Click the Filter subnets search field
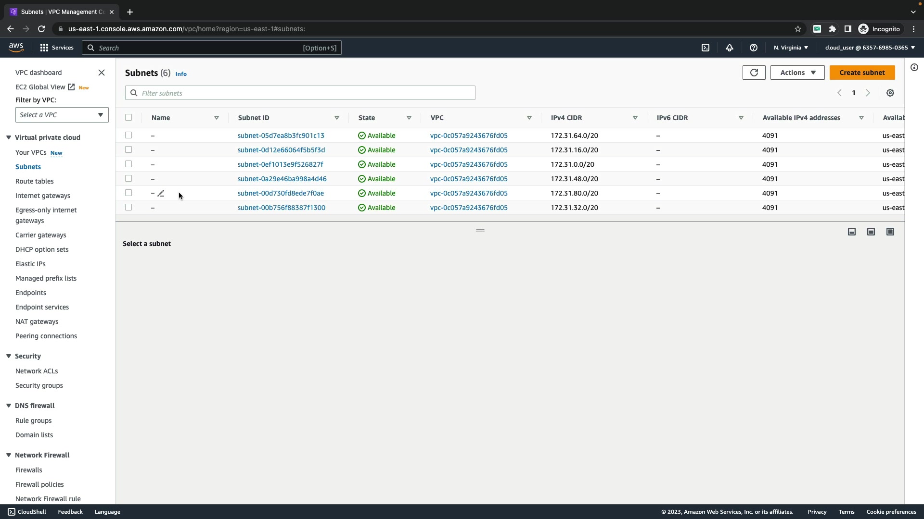The image size is (924, 519). click(300, 93)
